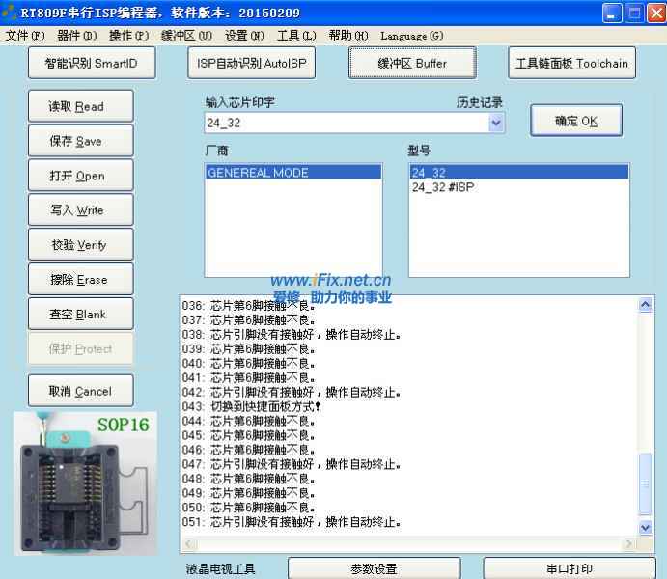Click the 读取 Read button
The width and height of the screenshot is (667, 579).
tap(81, 106)
